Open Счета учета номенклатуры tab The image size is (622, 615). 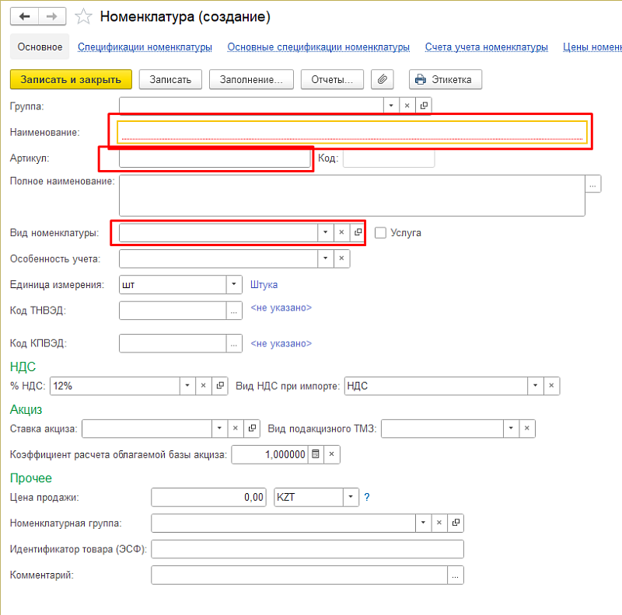[x=486, y=47]
